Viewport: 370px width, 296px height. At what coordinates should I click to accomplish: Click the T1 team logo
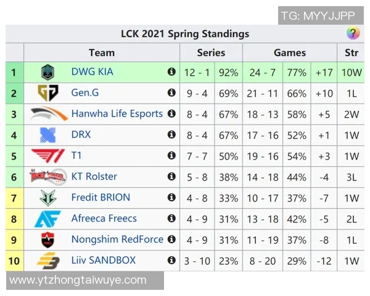47,156
